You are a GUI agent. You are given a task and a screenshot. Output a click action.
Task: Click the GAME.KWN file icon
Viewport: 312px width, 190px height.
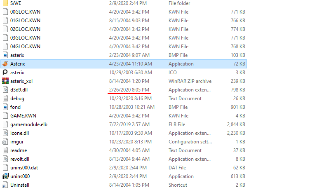pyautogui.click(x=5, y=115)
